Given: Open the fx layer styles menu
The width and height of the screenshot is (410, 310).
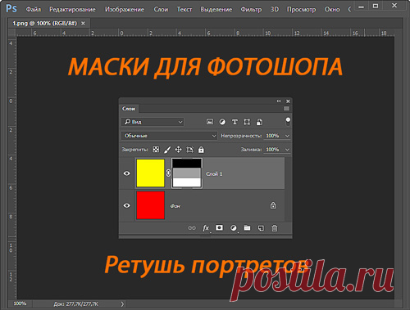Looking at the screenshot, I should (206, 227).
